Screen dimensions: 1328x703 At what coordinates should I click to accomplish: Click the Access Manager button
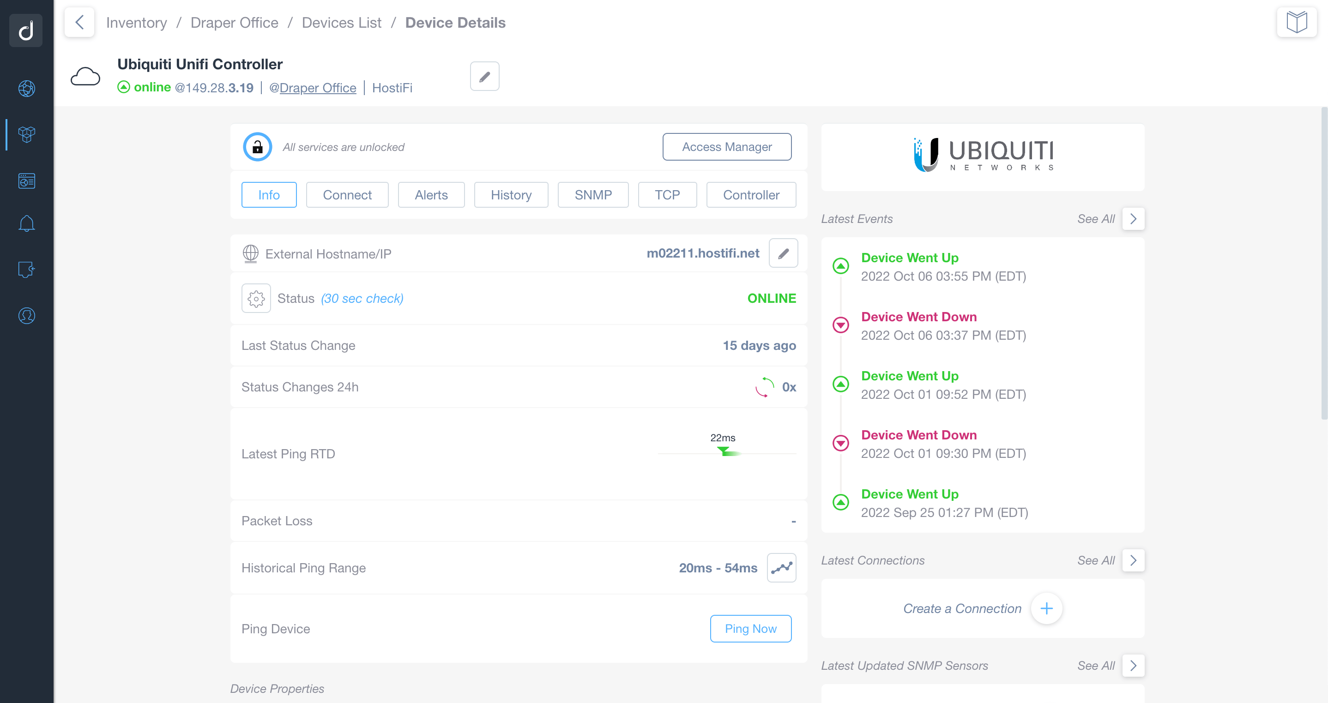[x=727, y=147]
